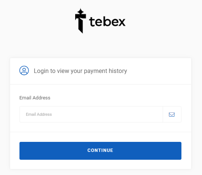The image size is (202, 175).
Task: Click the crossbar of the t-shaped emblem
Action: [x=81, y=16]
